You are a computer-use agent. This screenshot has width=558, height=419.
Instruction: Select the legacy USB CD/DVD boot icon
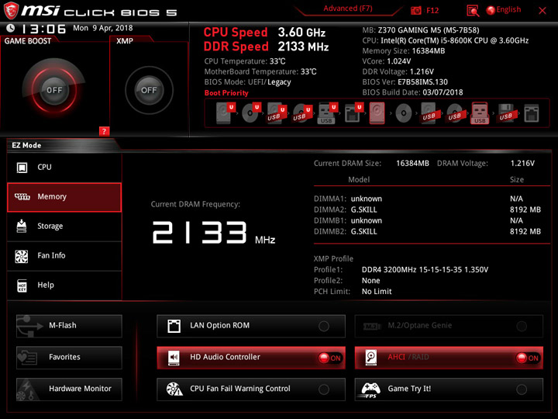coord(455,113)
